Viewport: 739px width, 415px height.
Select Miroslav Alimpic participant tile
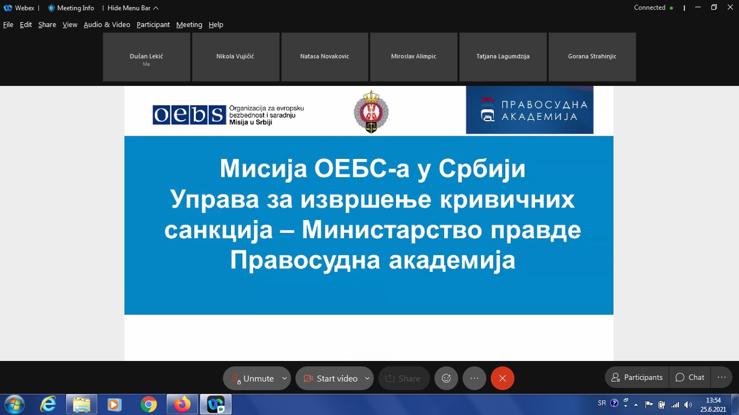(414, 57)
